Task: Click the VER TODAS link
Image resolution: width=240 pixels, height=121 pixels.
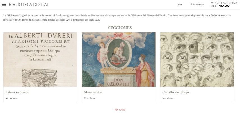Action: pyautogui.click(x=120, y=110)
